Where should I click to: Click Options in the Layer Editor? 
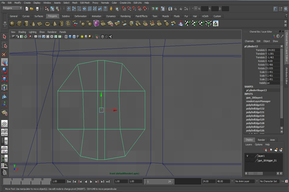258,144
